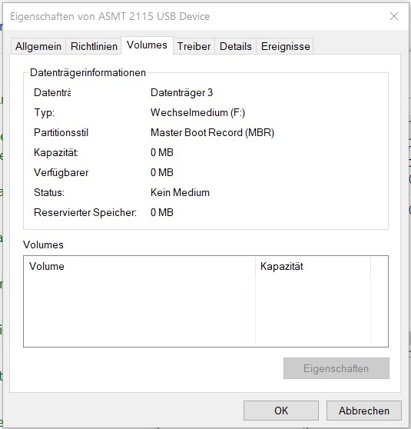Open the Ereignisse tab
This screenshot has height=429, width=411.
pyautogui.click(x=285, y=46)
